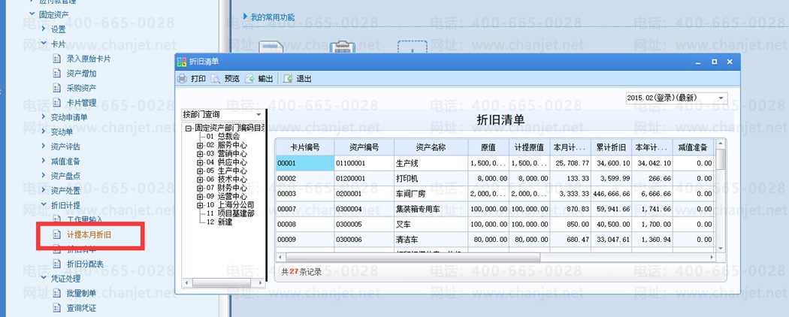Select 查询凭证 menu entry
This screenshot has width=789, height=317.
81,308
